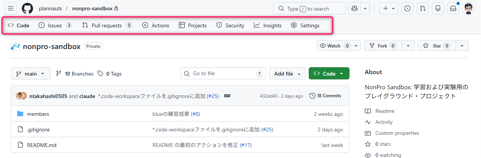Image resolution: width=481 pixels, height=158 pixels.
Task: Open the members folder
Action: 38,114
